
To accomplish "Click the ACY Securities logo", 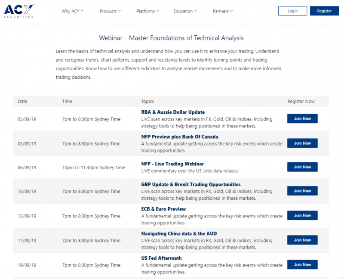I will [x=19, y=11].
